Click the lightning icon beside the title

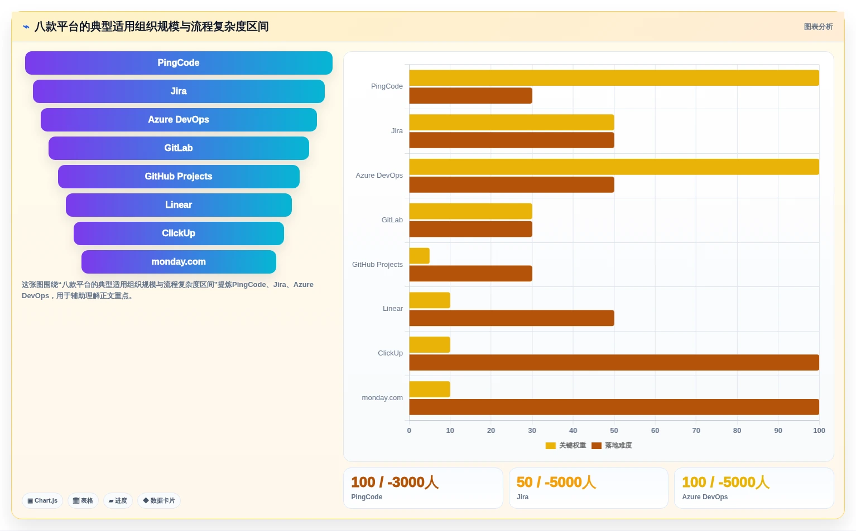click(26, 27)
